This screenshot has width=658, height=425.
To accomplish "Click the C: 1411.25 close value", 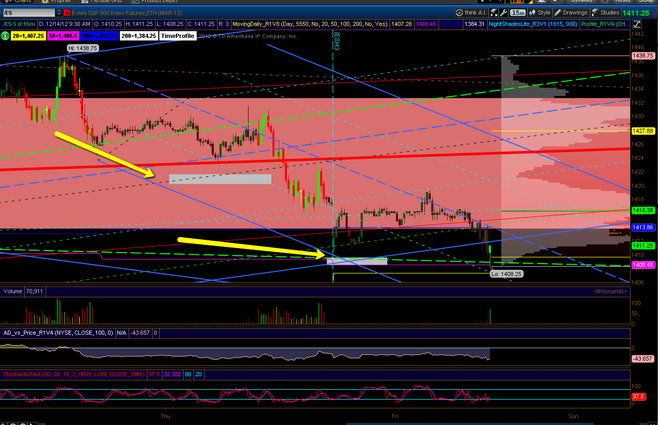I will coord(201,24).
